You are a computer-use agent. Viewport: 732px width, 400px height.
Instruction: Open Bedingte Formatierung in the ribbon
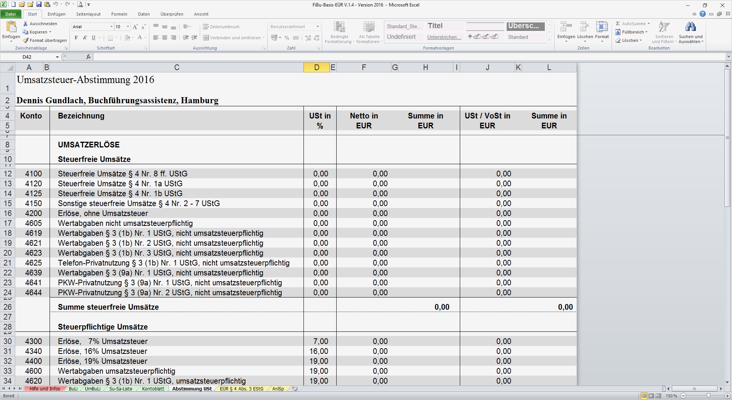pyautogui.click(x=339, y=32)
